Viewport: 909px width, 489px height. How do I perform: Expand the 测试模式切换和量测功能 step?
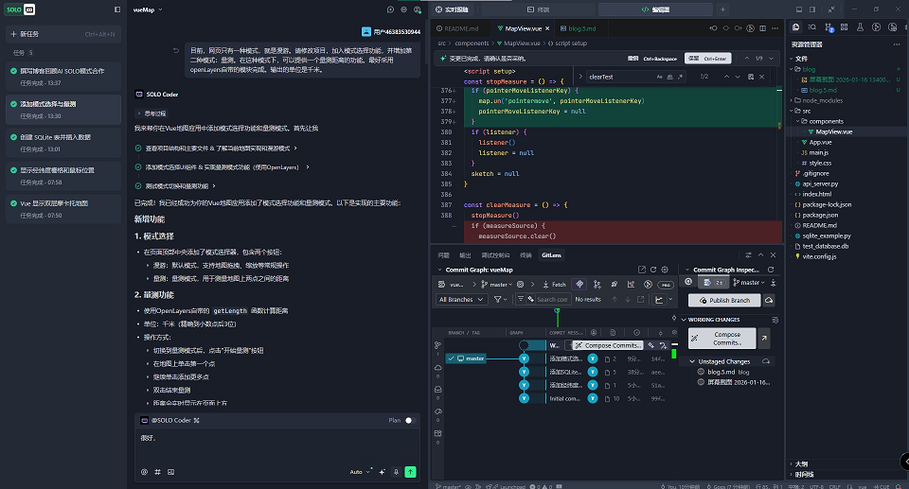point(175,186)
